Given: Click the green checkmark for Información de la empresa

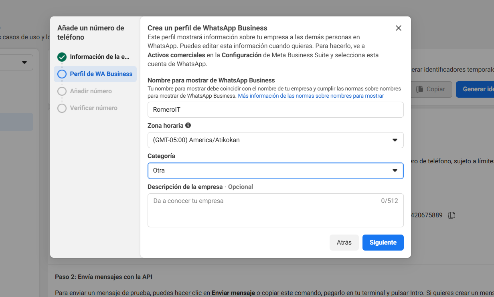Looking at the screenshot, I should point(62,57).
